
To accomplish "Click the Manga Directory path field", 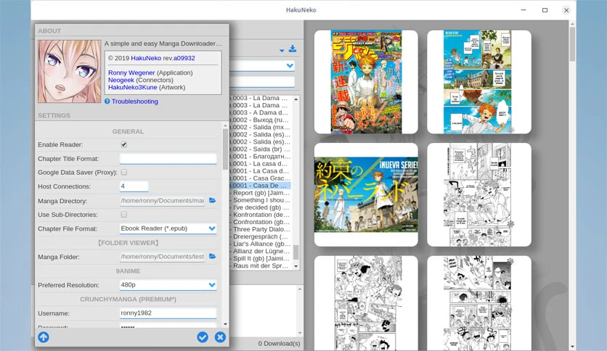I will 163,201.
